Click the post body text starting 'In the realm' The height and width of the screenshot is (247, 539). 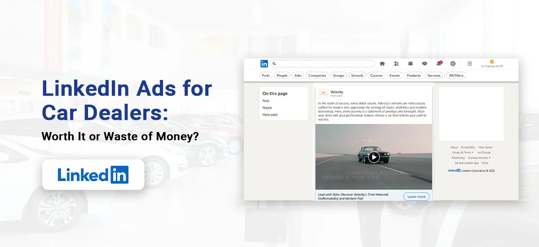pos(373,111)
